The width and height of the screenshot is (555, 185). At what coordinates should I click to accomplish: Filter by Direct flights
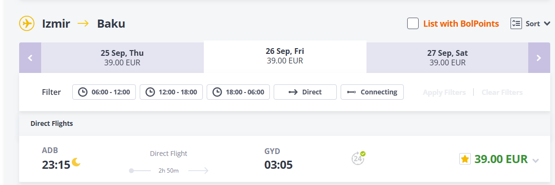305,92
